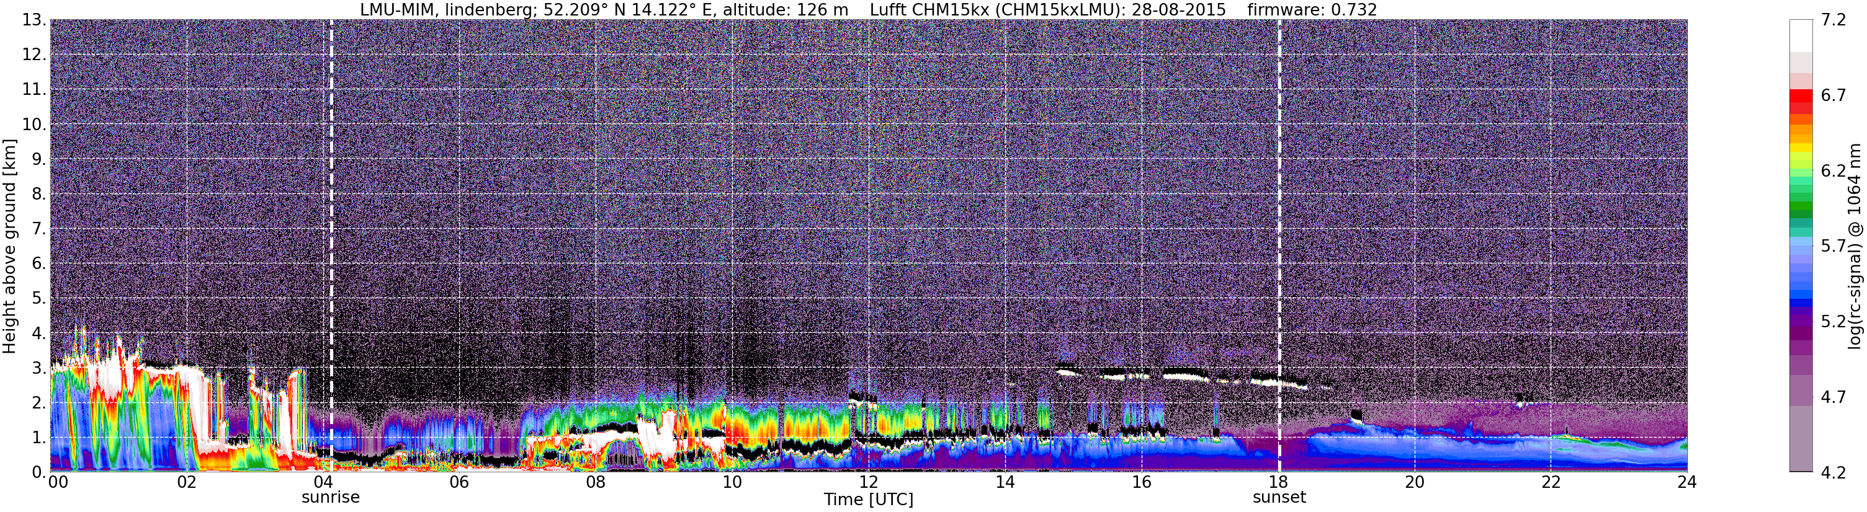Click the time axis tick label 02
The width and height of the screenshot is (1867, 512).
(x=186, y=482)
